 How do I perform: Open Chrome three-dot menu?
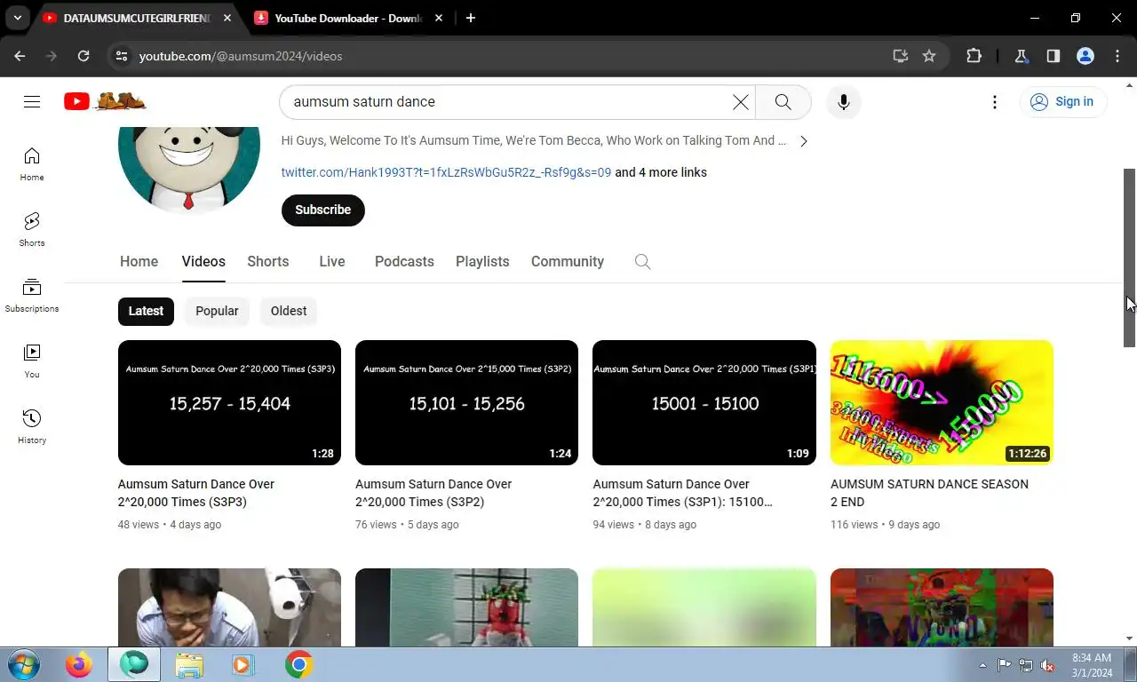click(1117, 56)
